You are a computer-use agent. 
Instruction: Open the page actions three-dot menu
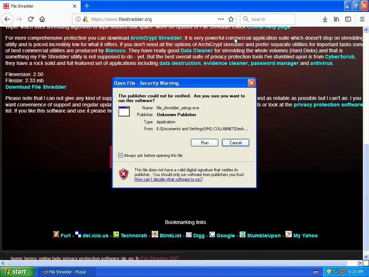coord(221,19)
